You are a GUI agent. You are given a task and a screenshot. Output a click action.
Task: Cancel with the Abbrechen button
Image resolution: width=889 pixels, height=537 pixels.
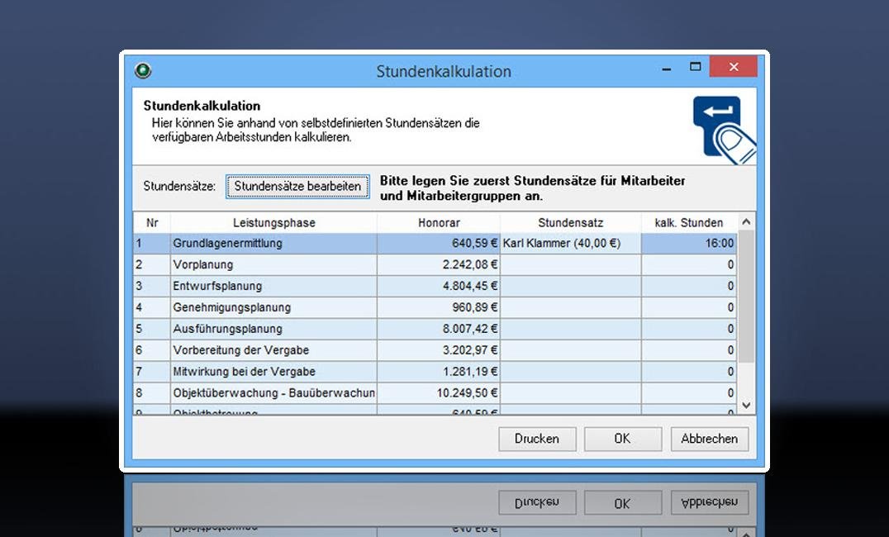tap(709, 439)
